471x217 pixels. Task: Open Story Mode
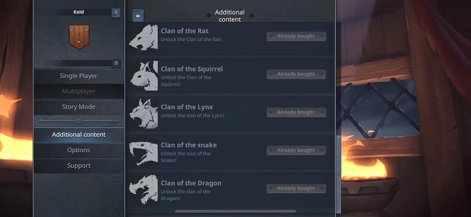(x=79, y=107)
